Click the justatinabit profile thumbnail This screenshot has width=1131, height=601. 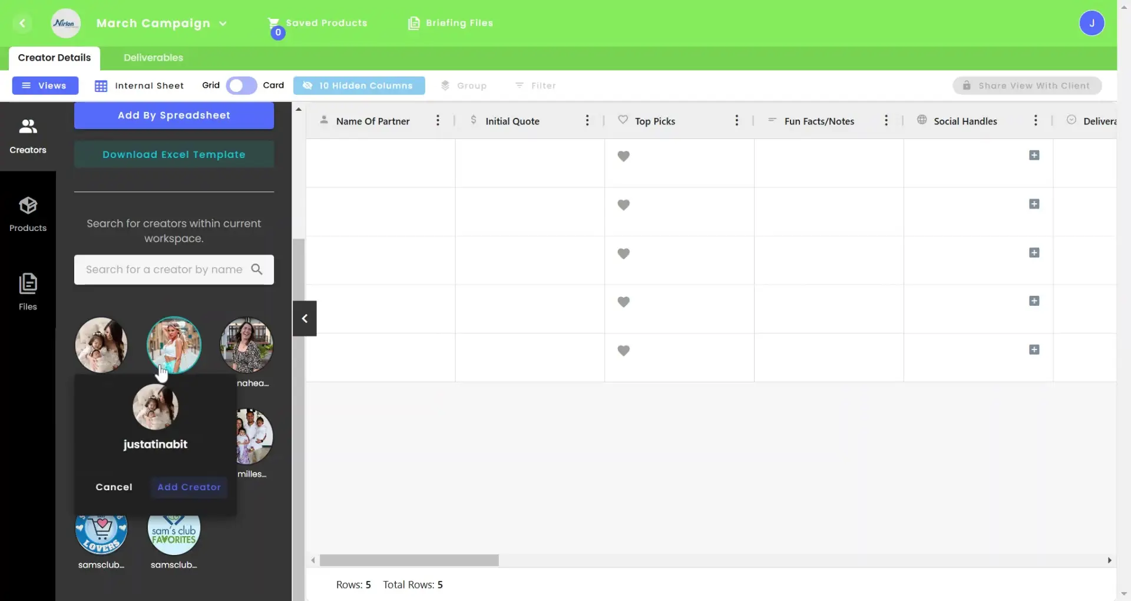point(155,407)
